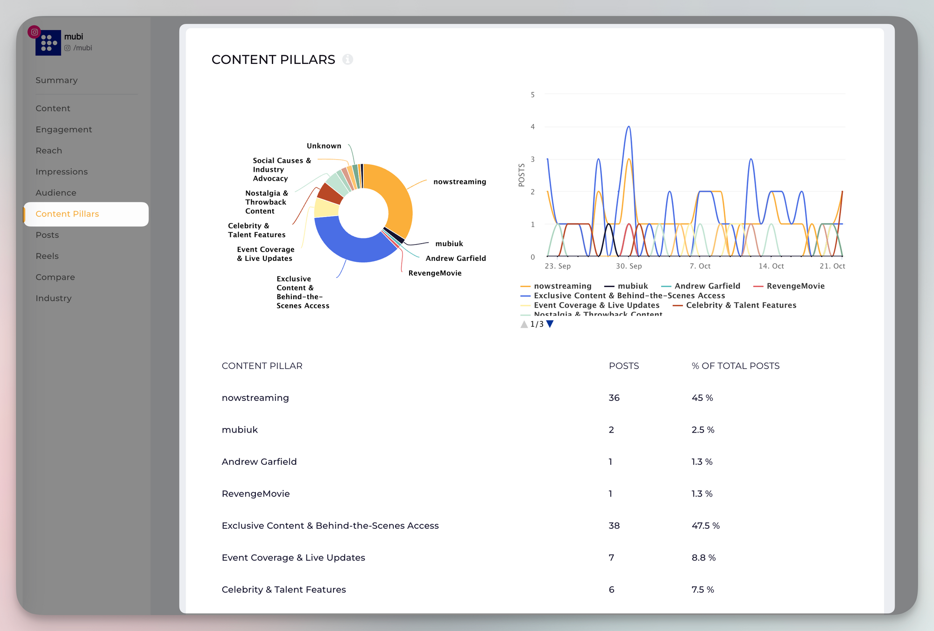
Task: Click Social Causes & Industry Advocacy label
Action: point(282,169)
